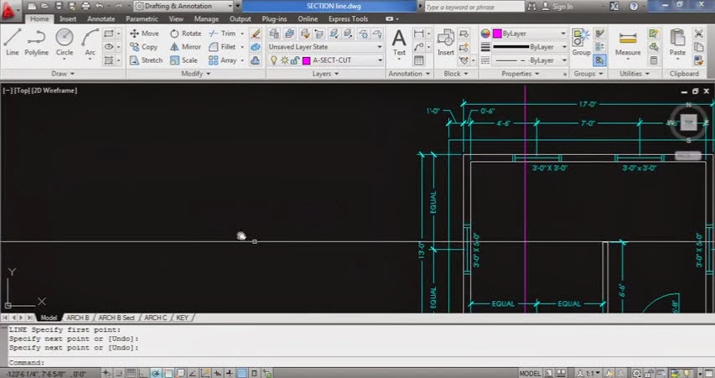The width and height of the screenshot is (715, 378).
Task: Click the [Top] view control label
Action: [x=22, y=91]
